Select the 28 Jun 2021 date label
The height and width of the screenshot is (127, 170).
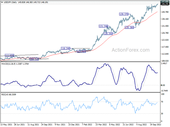click(19, 125)
